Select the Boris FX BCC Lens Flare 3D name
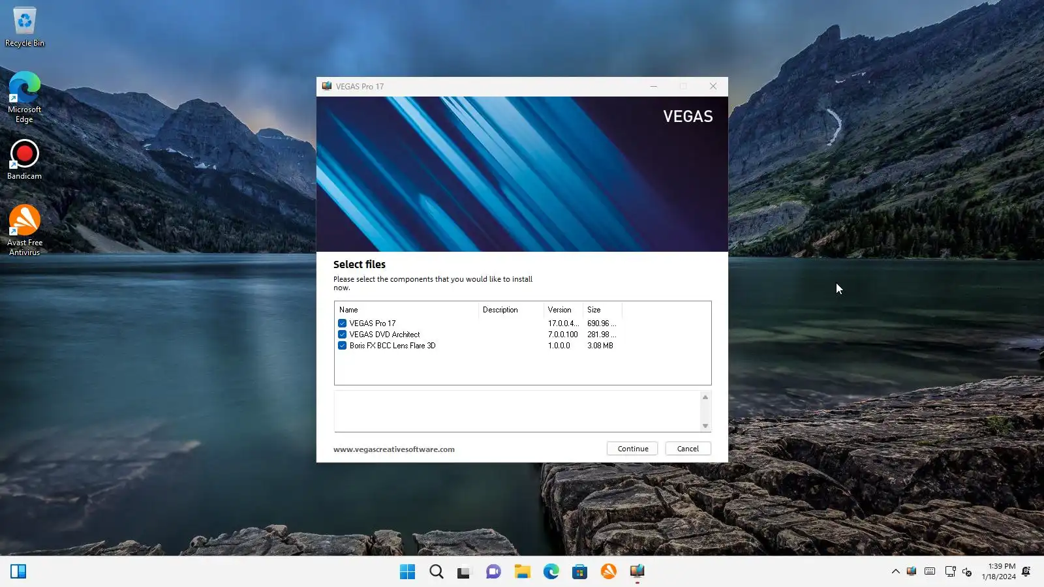Screen dimensions: 1044x587 pyautogui.click(x=392, y=346)
